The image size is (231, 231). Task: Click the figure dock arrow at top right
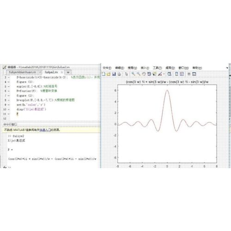227,68
